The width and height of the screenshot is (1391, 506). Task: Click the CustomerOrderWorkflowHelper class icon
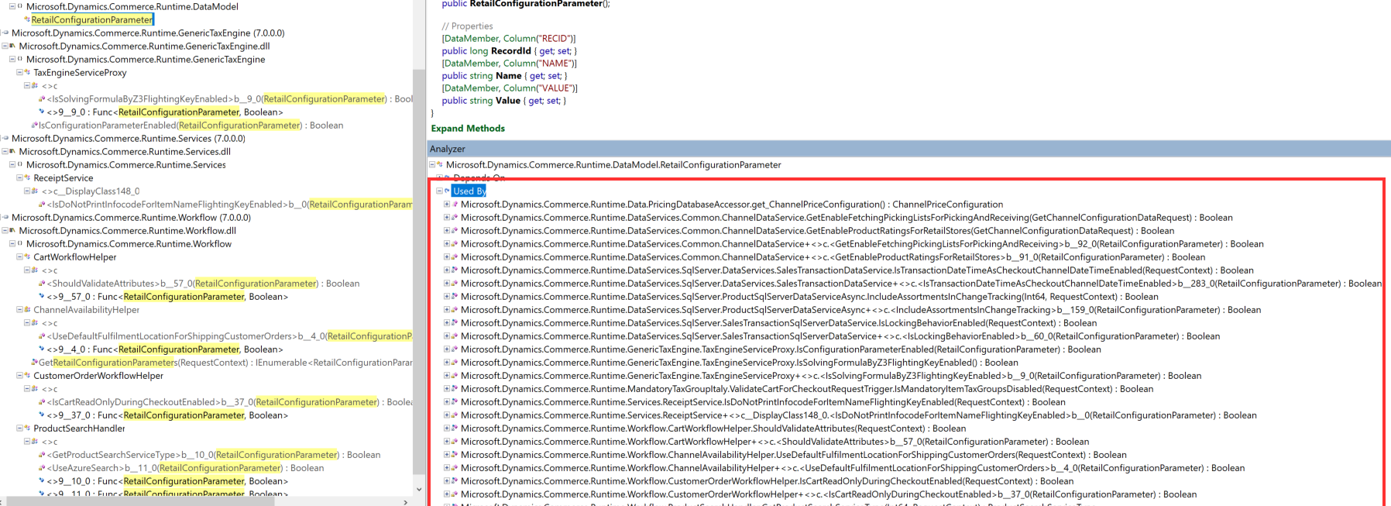tap(28, 375)
